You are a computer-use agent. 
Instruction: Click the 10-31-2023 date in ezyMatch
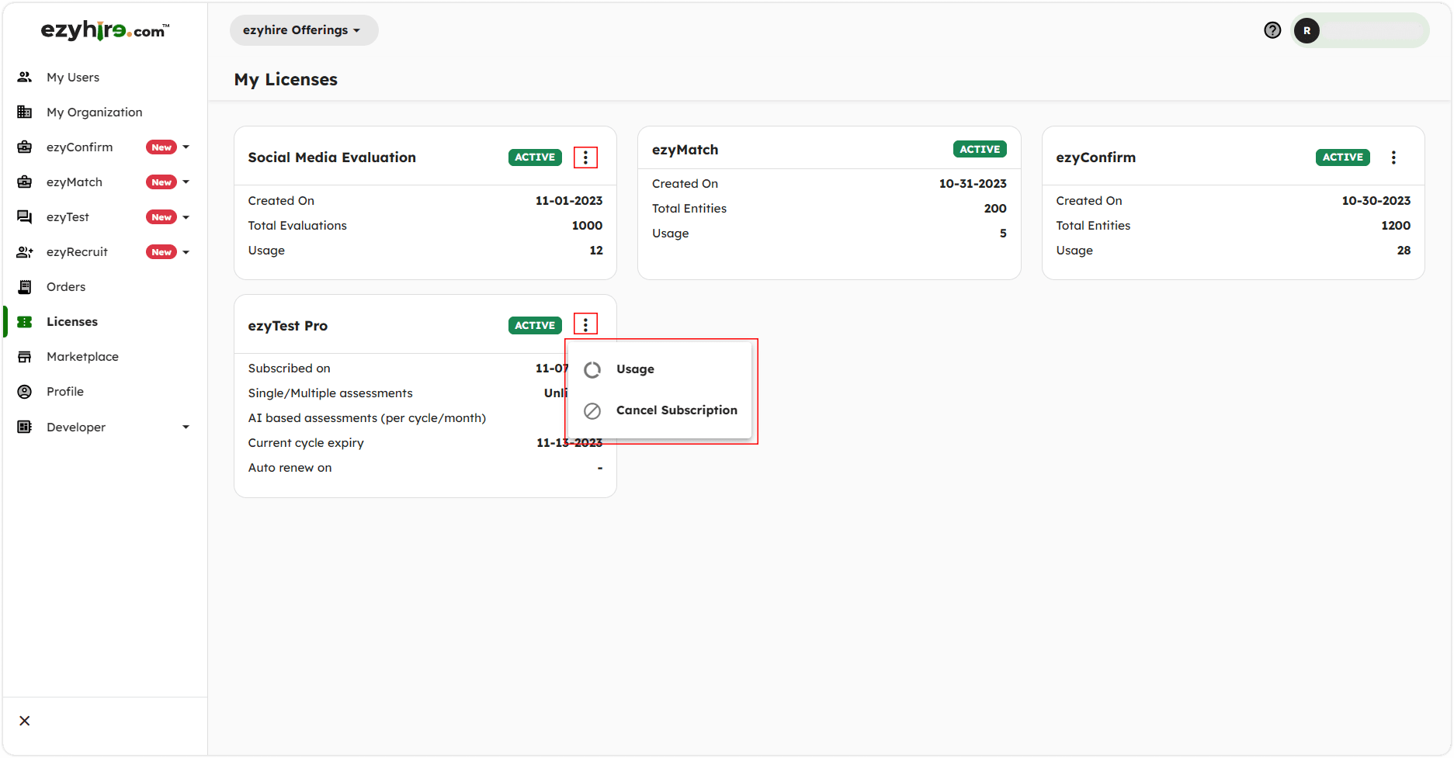pyautogui.click(x=973, y=183)
